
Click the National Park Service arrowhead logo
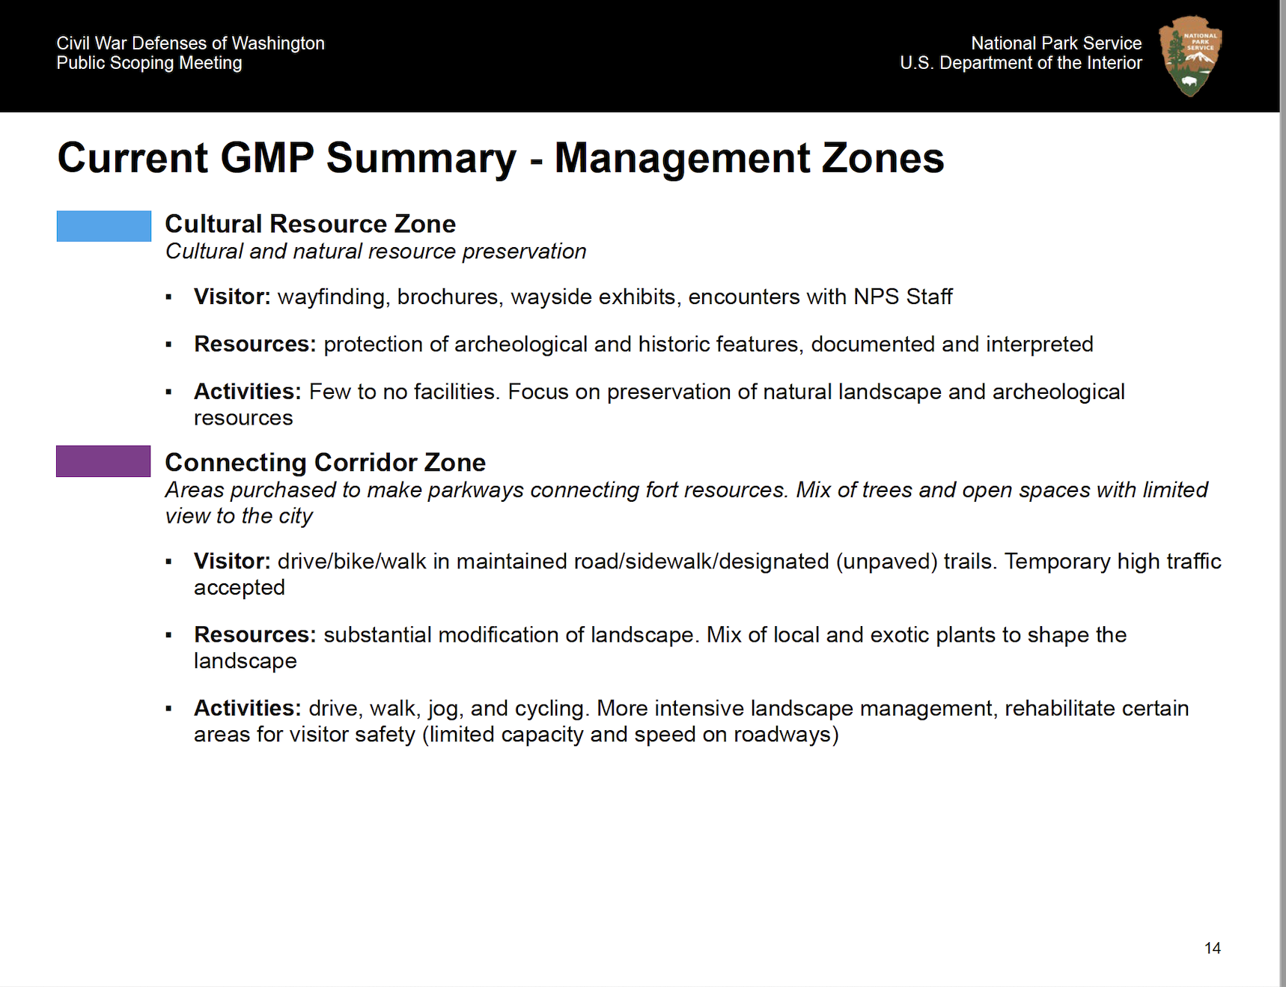(x=1189, y=55)
